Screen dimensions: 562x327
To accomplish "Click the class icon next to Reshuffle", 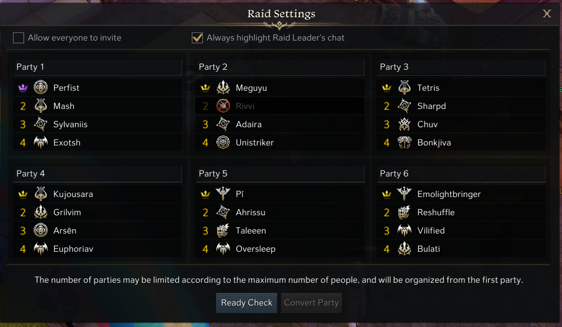I will (405, 212).
